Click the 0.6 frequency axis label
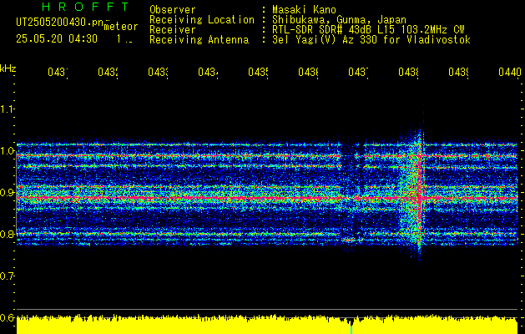The width and height of the screenshot is (525, 334). (x=7, y=317)
